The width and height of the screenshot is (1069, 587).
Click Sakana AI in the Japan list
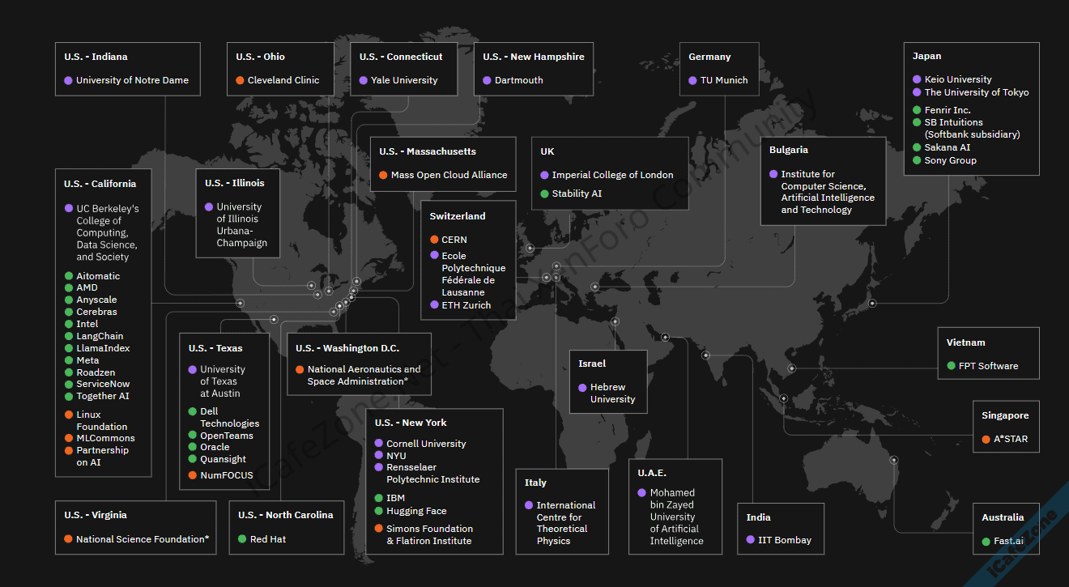coord(947,147)
